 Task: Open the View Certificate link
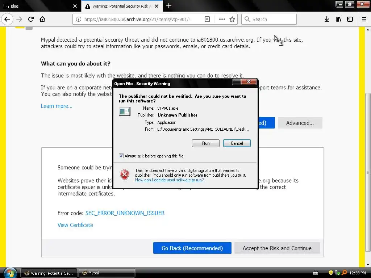(x=75, y=225)
